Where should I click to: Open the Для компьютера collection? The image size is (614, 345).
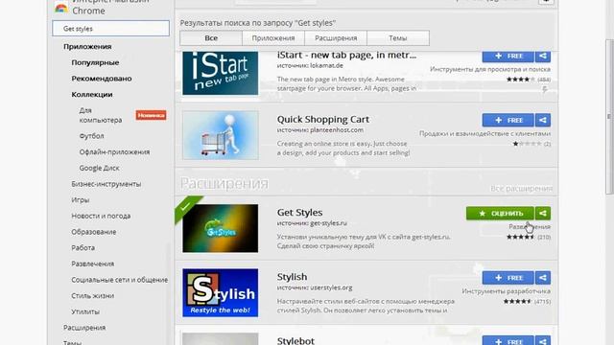[101, 115]
